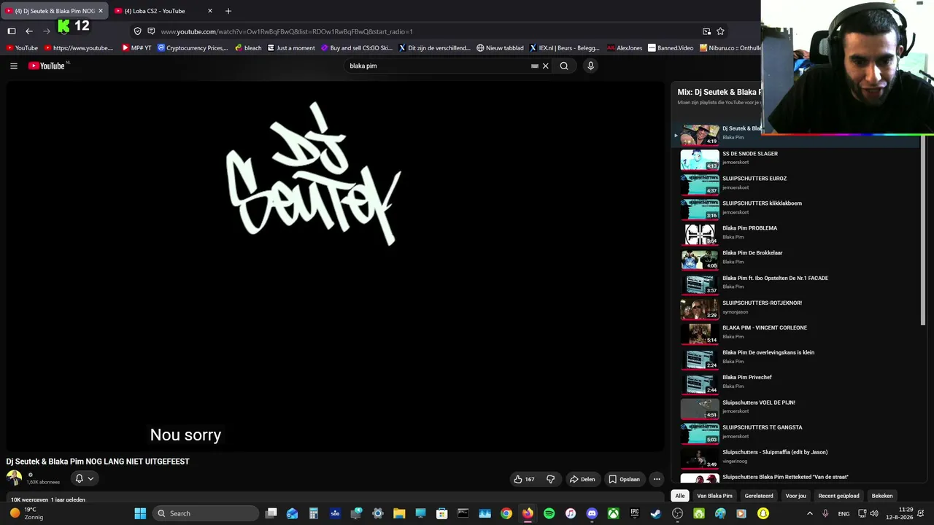The width and height of the screenshot is (934, 525).
Task: Select the 'Alle' filter chip
Action: click(680, 496)
